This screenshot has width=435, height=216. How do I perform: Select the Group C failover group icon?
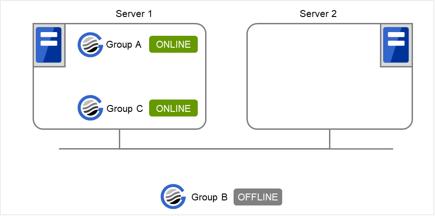(90, 108)
